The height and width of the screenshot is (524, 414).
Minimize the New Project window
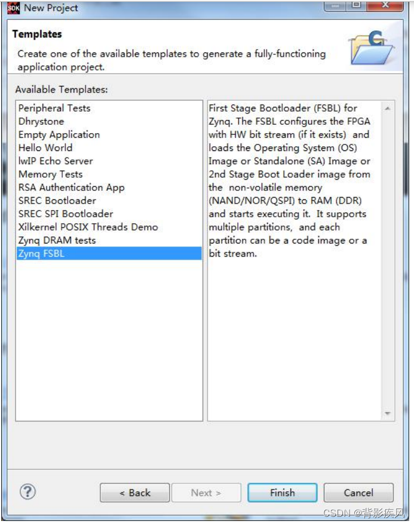click(x=335, y=5)
